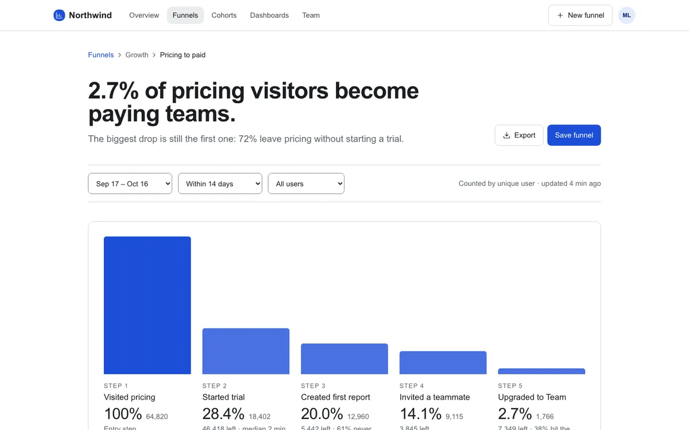Open the Sep 17 – Oct 16 date dropdown
Viewport: 689px width, 430px height.
point(130,183)
